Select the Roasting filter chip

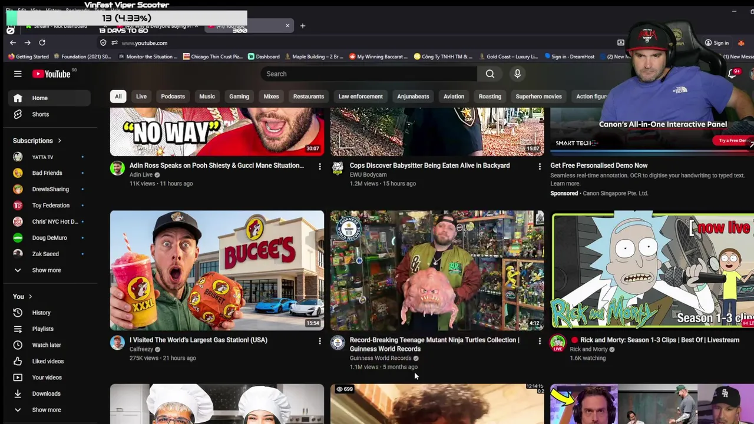coord(490,97)
